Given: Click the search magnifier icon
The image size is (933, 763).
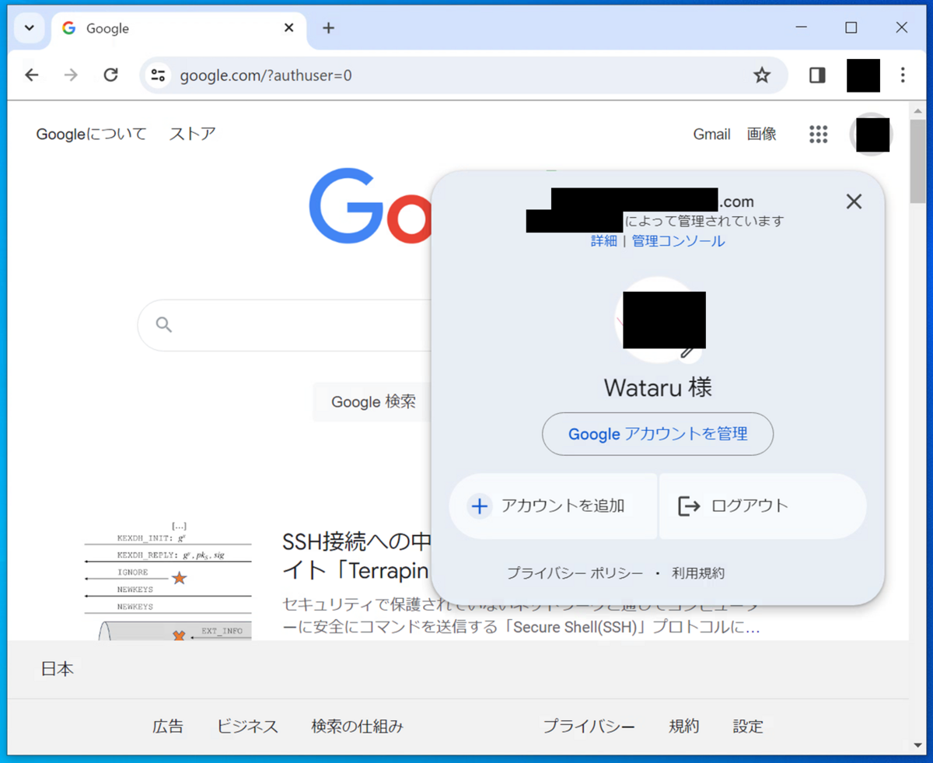Looking at the screenshot, I should tap(163, 324).
